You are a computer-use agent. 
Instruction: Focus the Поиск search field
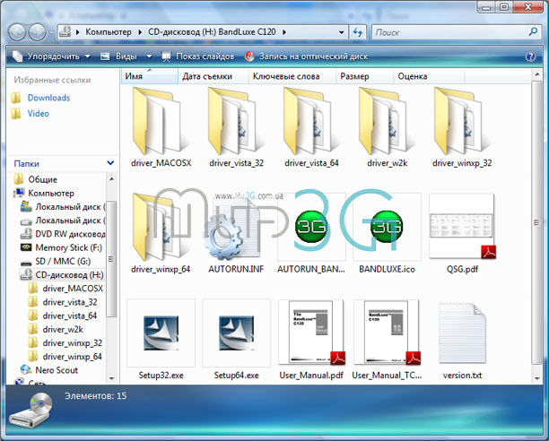tap(450, 32)
